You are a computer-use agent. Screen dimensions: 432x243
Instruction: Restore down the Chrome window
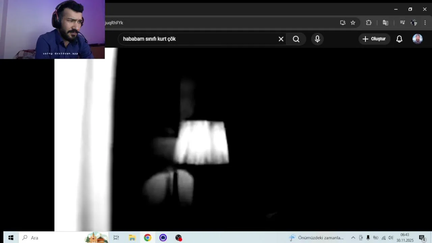pyautogui.click(x=410, y=9)
